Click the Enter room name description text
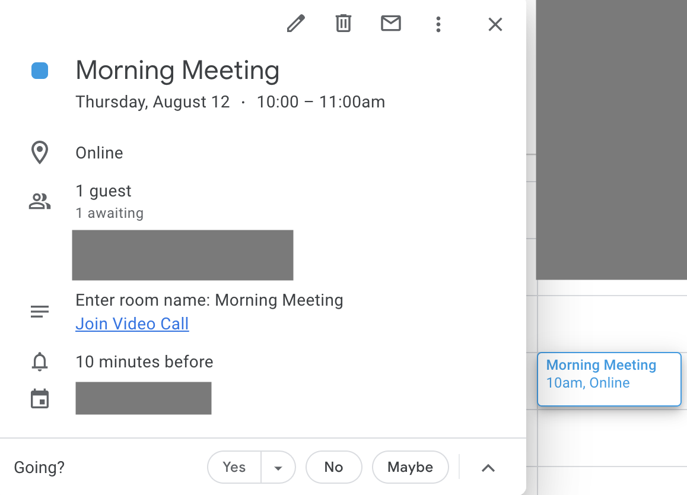The height and width of the screenshot is (495, 687). point(209,300)
